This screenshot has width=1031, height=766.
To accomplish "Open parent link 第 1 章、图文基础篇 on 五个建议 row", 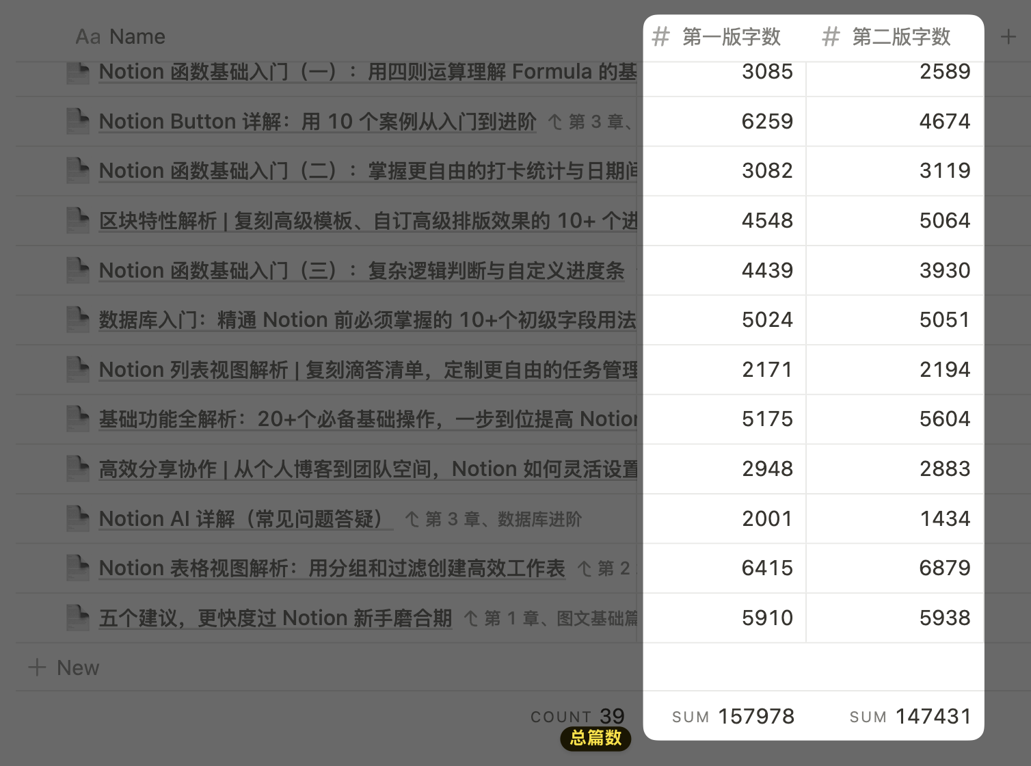I will (x=550, y=618).
